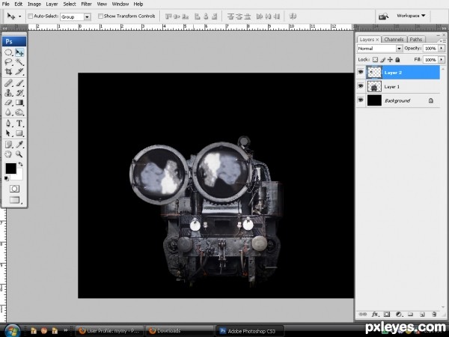Create new adjustment layer

(x=399, y=315)
